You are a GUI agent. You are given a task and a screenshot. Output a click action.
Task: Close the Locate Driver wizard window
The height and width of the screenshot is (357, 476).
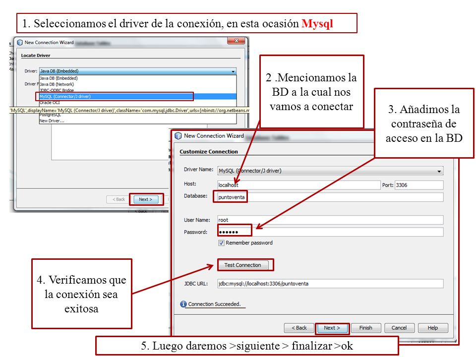(236, 41)
